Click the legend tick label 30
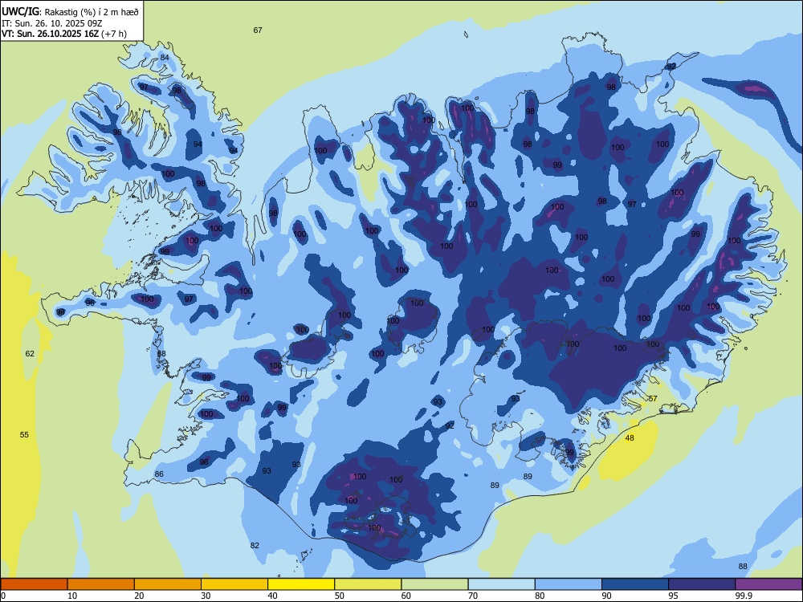Image resolution: width=803 pixels, height=602 pixels. 206,596
